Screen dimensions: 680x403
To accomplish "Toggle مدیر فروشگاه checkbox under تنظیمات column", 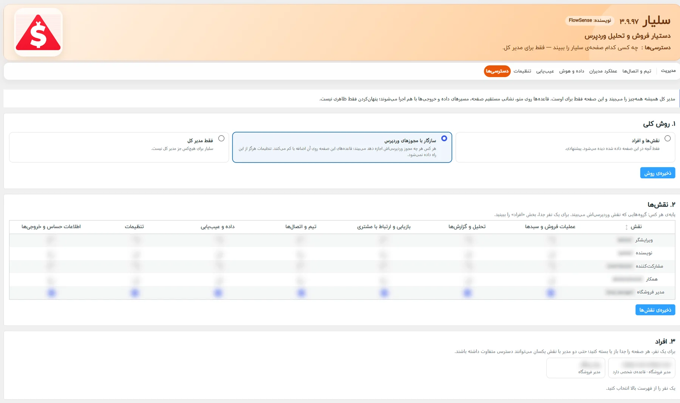I will pos(135,292).
